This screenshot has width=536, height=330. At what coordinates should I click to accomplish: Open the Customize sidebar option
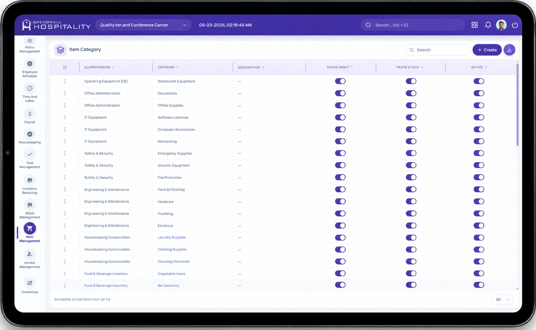click(x=30, y=286)
